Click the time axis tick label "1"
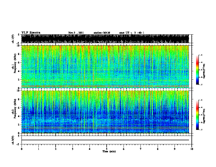Viewport: 216px width, 167px height. [38, 149]
